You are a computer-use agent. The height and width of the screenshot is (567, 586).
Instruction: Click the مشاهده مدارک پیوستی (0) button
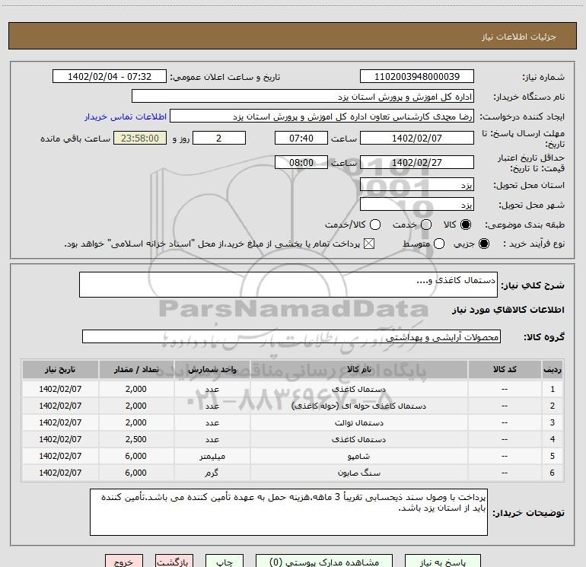pos(324,561)
